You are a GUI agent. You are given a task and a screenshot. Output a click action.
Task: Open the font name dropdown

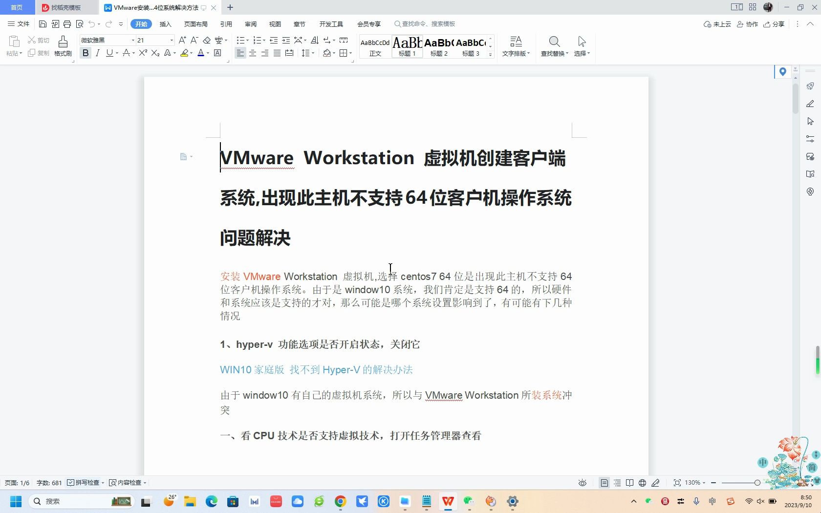(x=132, y=40)
